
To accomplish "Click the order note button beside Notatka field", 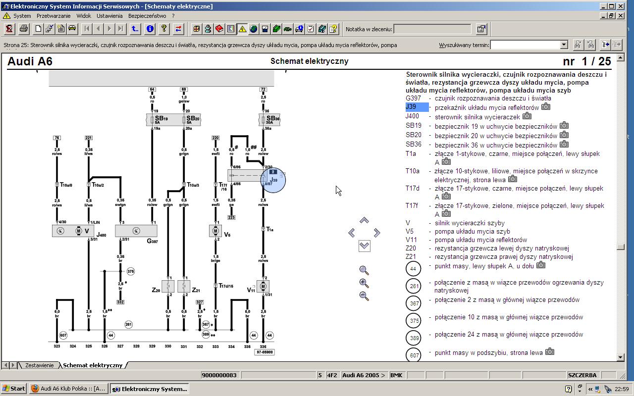I will 481,29.
